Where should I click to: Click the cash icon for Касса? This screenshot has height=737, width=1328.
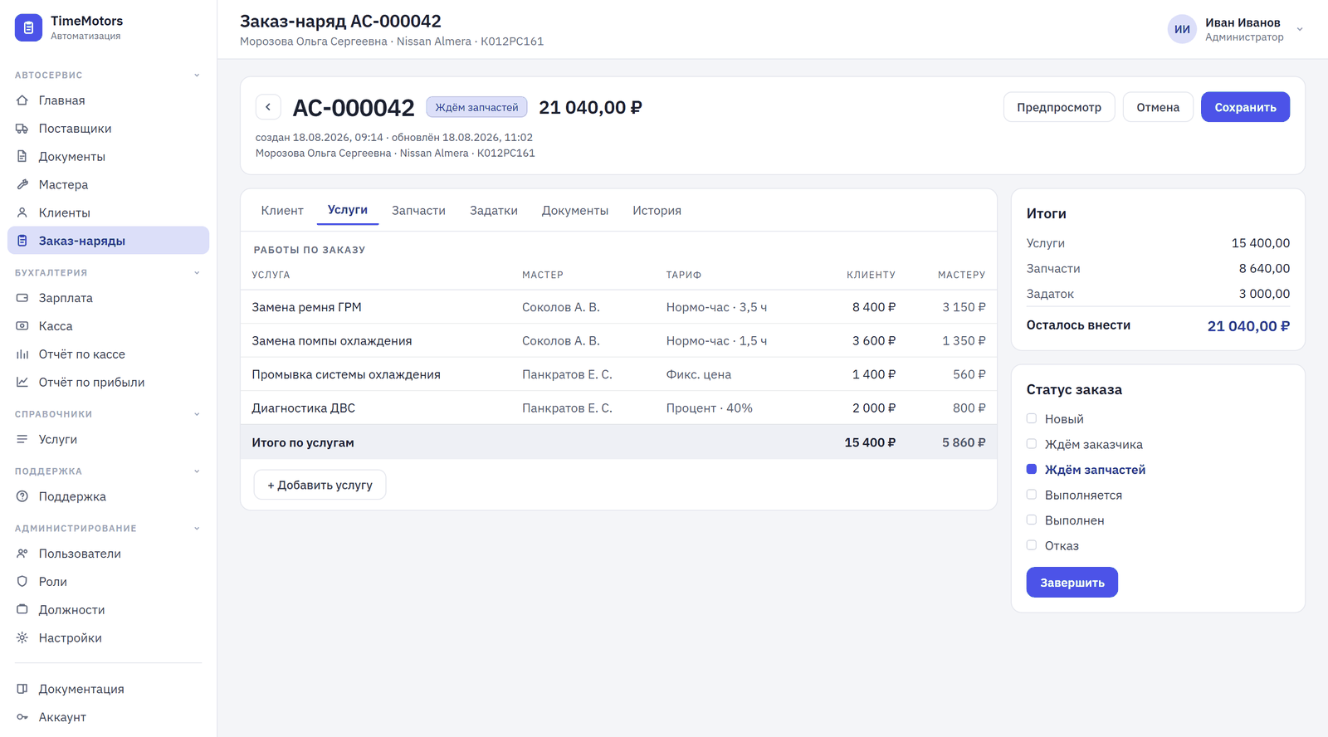coord(22,326)
